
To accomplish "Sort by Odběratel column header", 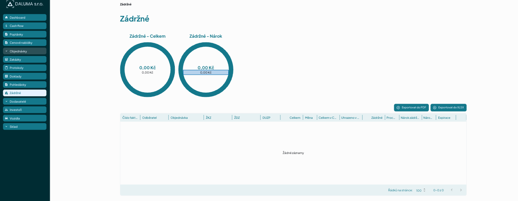I will pyautogui.click(x=154, y=118).
